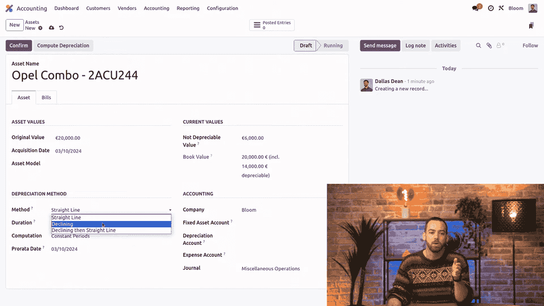
Task: Click the paperclip attachments icon
Action: point(489,46)
